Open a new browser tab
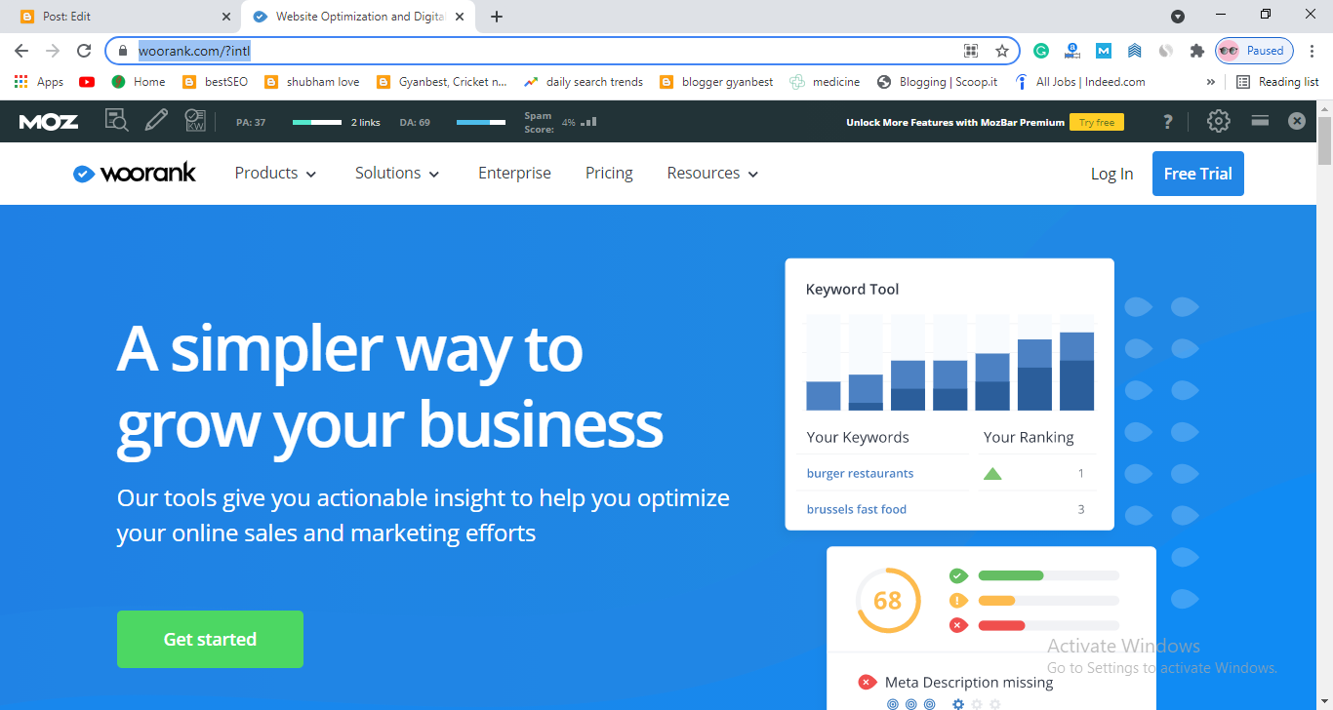This screenshot has height=710, width=1333. point(497,17)
